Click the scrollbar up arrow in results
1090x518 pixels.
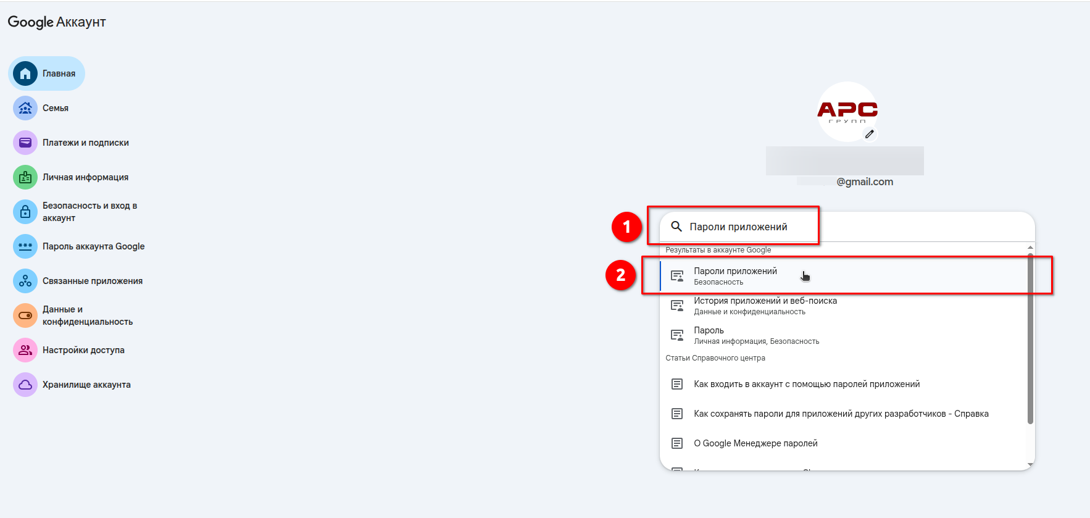pyautogui.click(x=1030, y=248)
